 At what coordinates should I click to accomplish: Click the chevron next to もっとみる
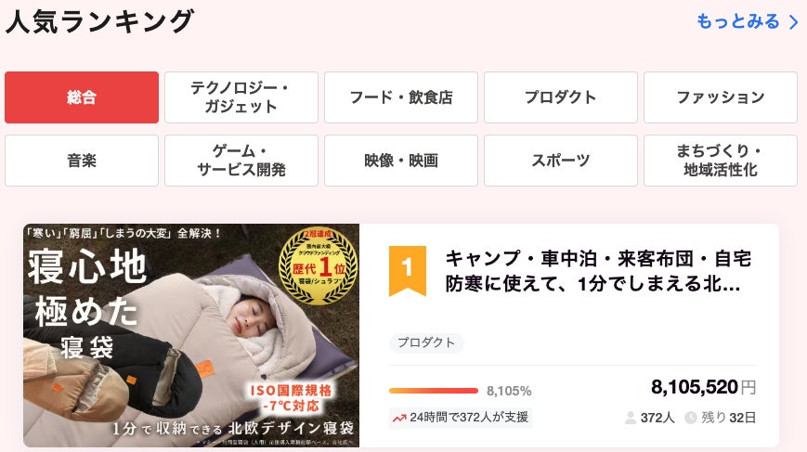(x=793, y=21)
